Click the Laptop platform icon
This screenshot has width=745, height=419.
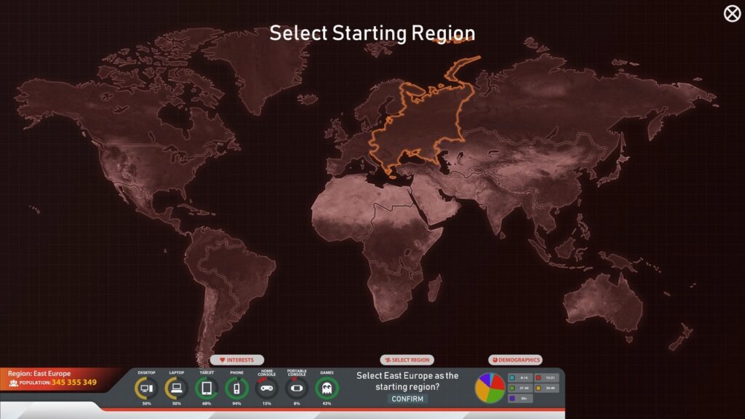[x=176, y=388]
